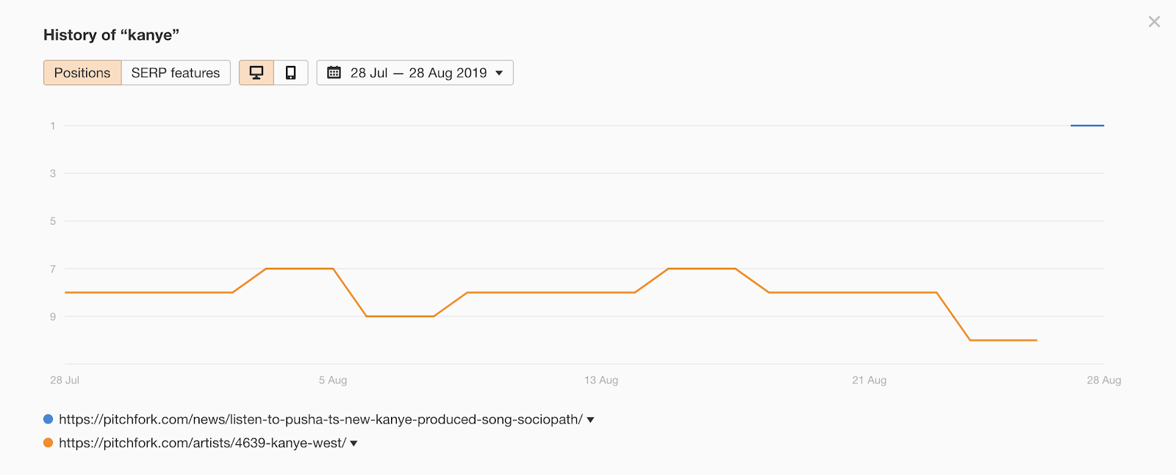Click the 13 Aug date label on axis

click(601, 380)
